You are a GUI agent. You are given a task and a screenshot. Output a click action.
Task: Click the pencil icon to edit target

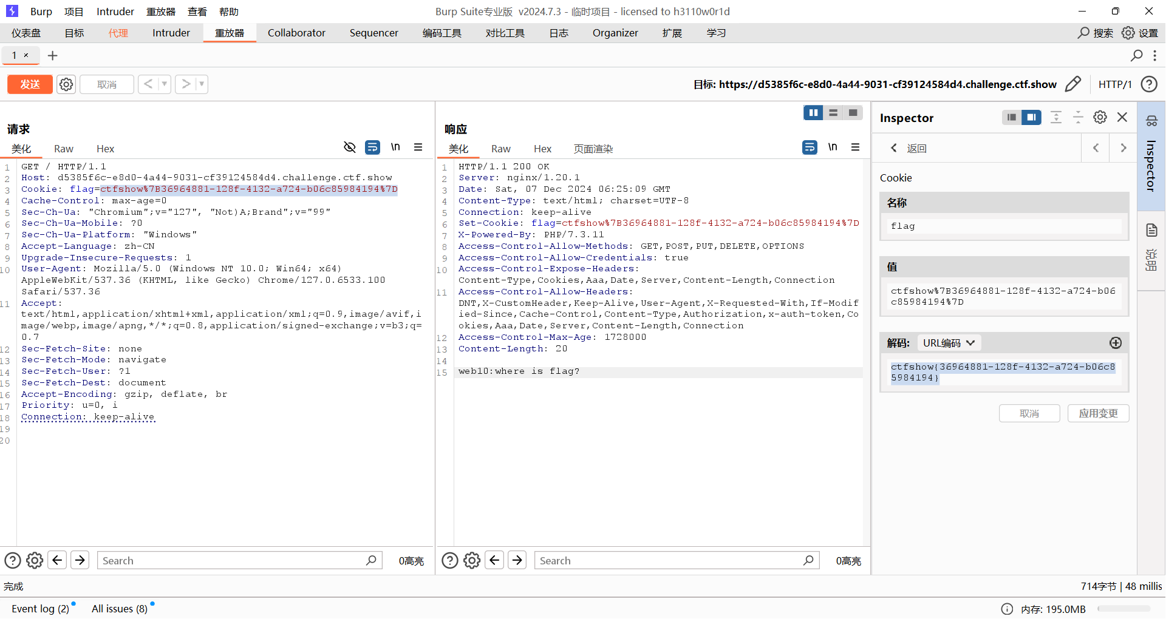point(1073,84)
